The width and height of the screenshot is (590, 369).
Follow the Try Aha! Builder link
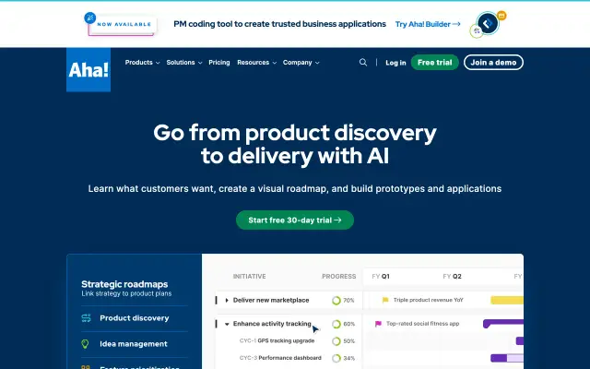click(428, 24)
